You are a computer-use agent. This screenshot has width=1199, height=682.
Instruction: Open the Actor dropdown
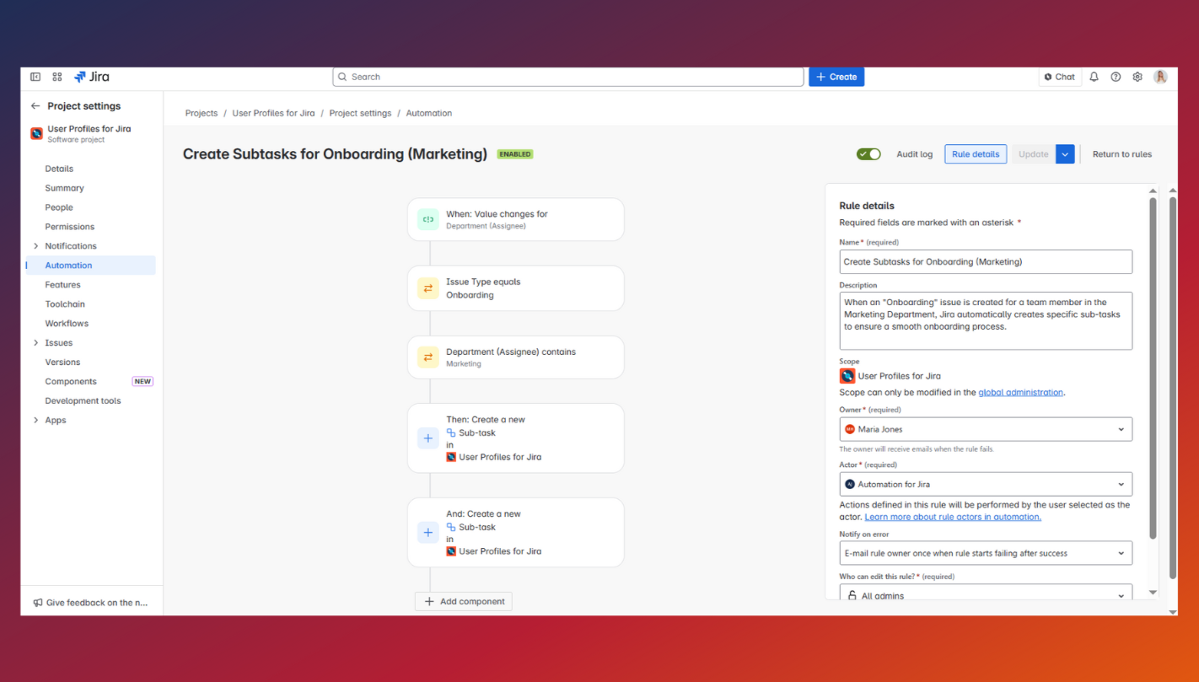pos(986,485)
